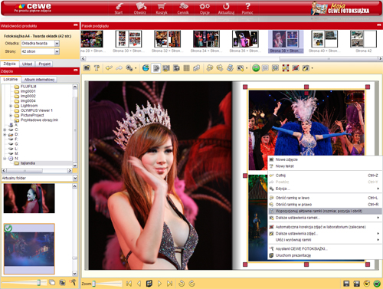Click the edit gears toolbar icon
The height and width of the screenshot is (289, 383).
tap(129, 68)
